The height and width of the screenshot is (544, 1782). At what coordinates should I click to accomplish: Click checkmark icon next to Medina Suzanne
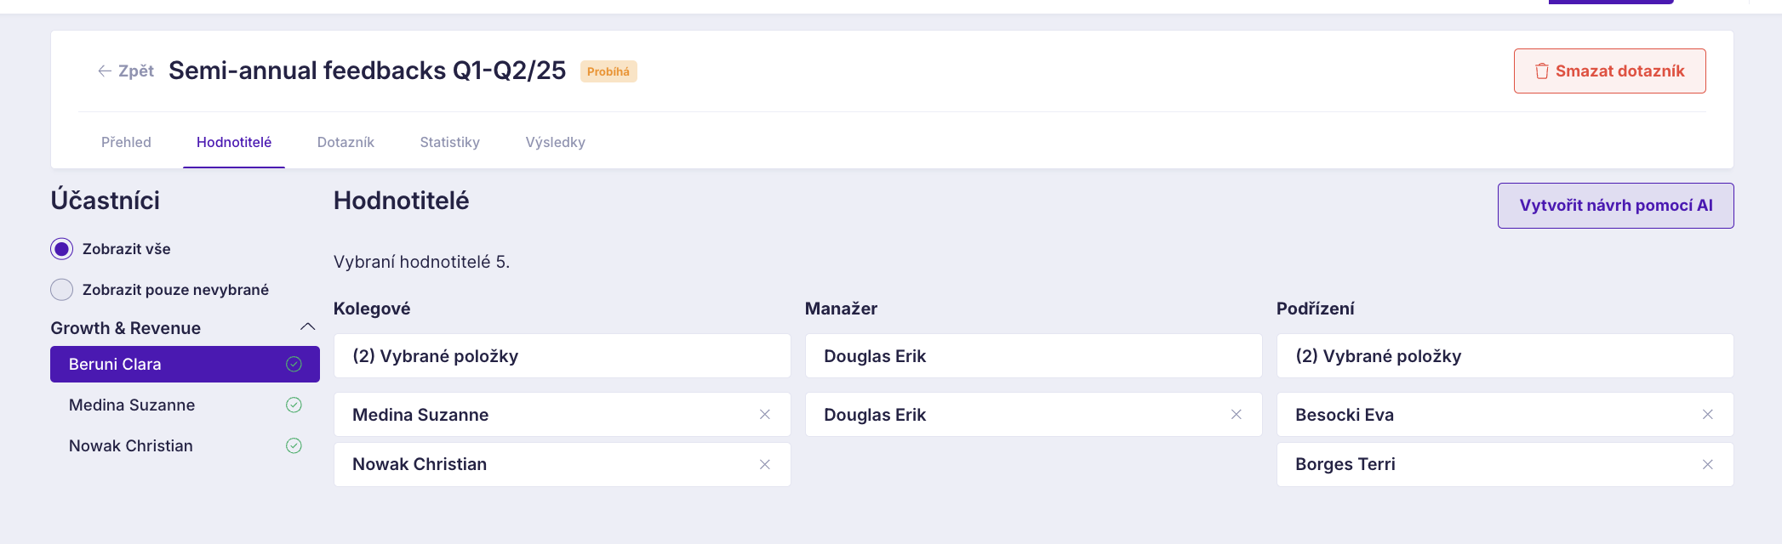[294, 405]
